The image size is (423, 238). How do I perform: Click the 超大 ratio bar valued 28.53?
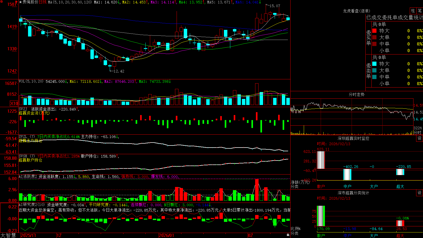pos(400,223)
